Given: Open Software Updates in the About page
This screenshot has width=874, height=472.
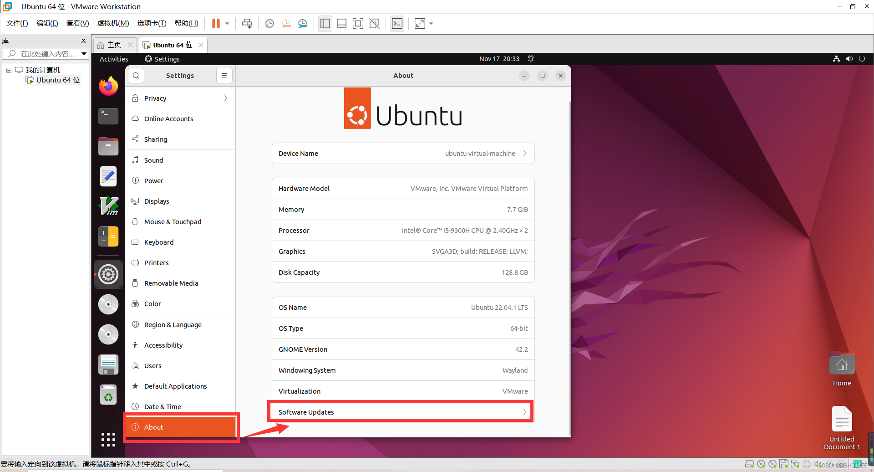Looking at the screenshot, I should (401, 411).
